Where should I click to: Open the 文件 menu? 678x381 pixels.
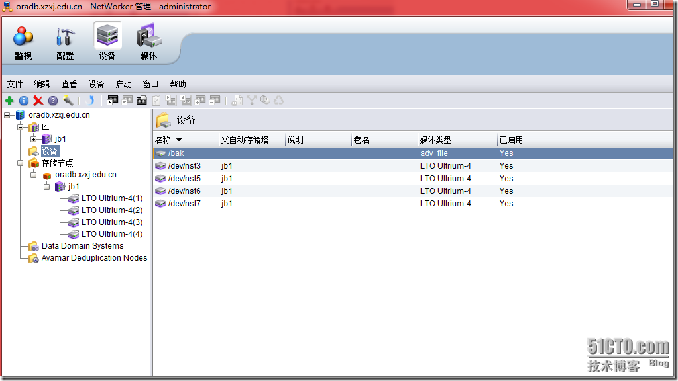click(x=15, y=84)
